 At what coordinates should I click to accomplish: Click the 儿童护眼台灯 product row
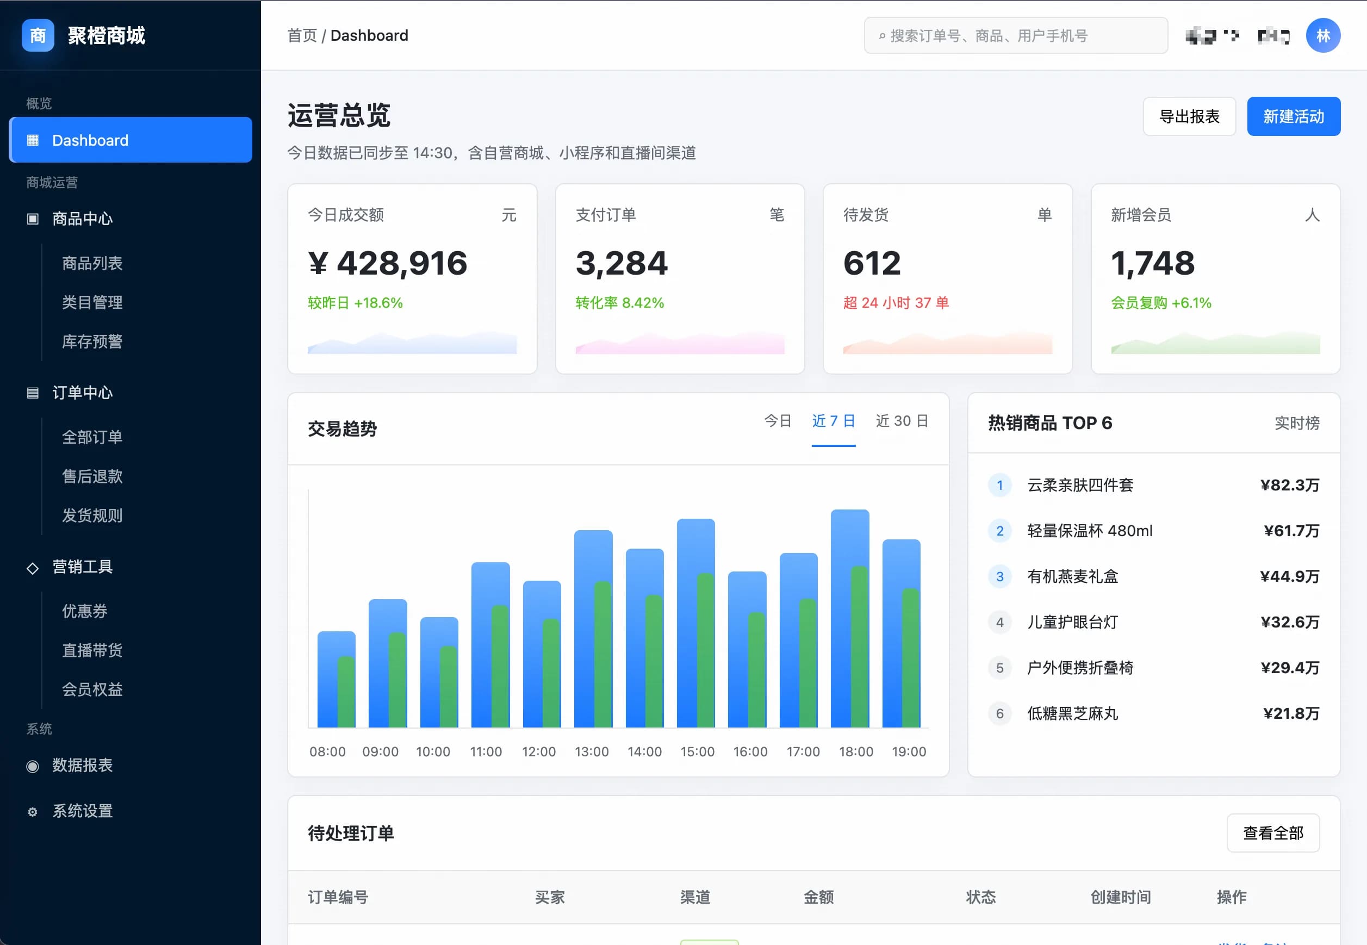(1153, 623)
